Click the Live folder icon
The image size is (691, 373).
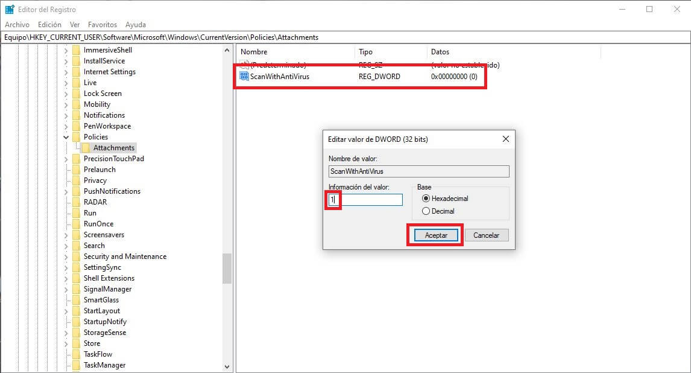click(x=76, y=83)
